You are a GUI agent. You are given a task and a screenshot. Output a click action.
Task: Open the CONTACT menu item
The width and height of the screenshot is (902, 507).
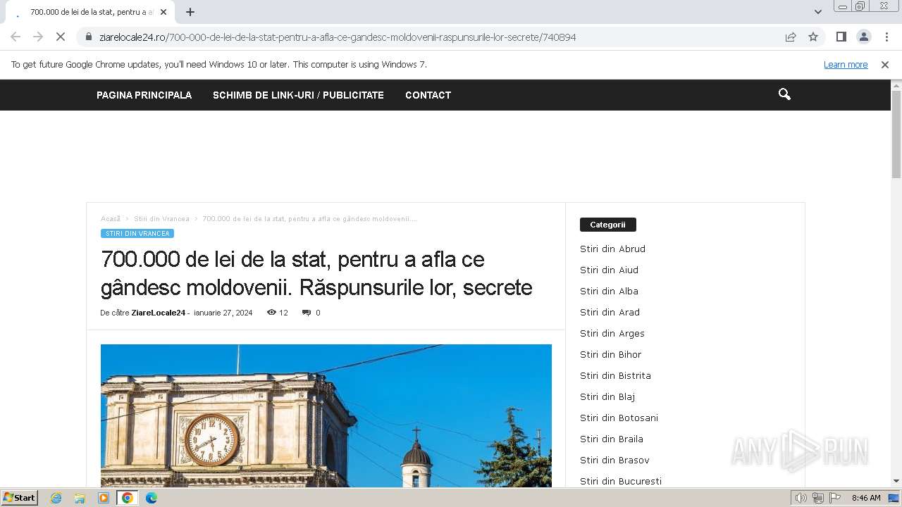pyautogui.click(x=428, y=95)
